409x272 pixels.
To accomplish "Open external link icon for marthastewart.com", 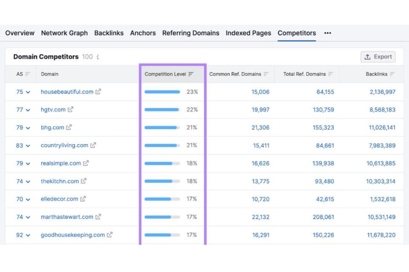I will point(98,217).
